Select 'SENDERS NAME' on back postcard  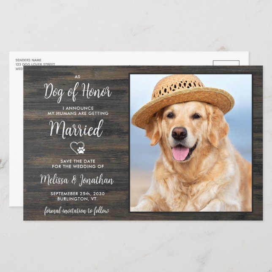tap(28, 60)
